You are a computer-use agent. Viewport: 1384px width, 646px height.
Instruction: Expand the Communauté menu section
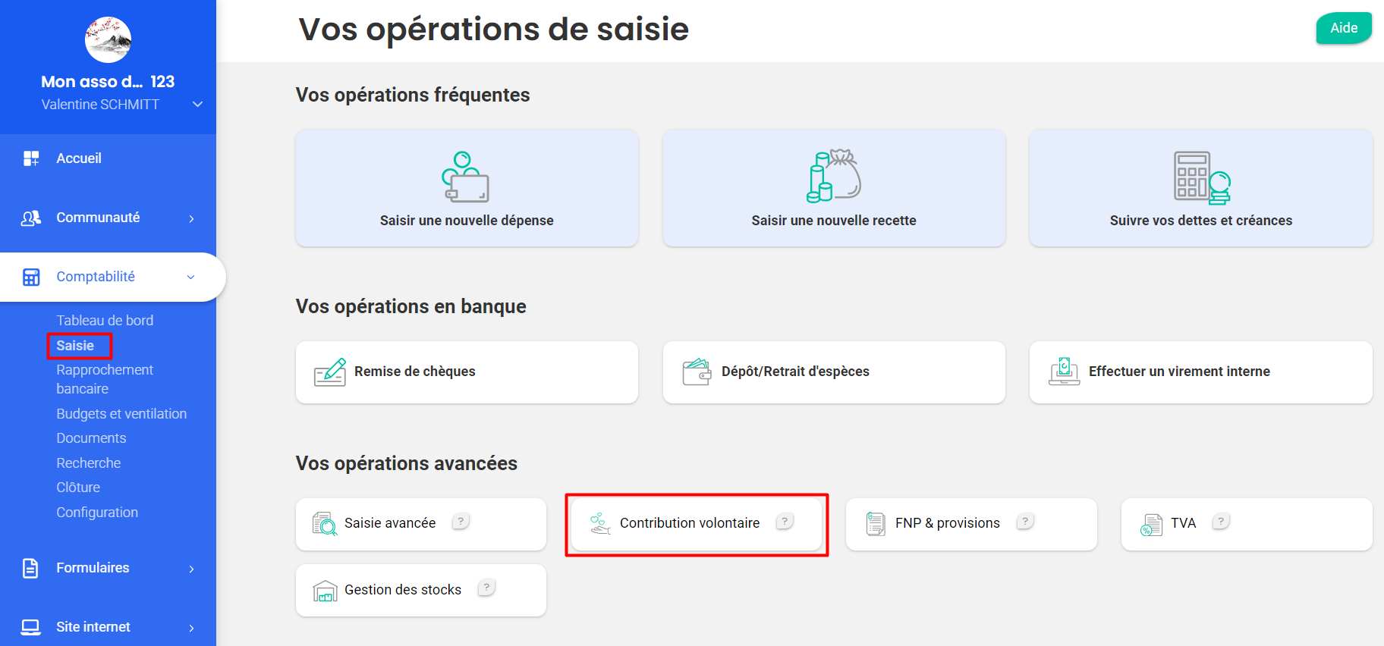click(x=191, y=218)
